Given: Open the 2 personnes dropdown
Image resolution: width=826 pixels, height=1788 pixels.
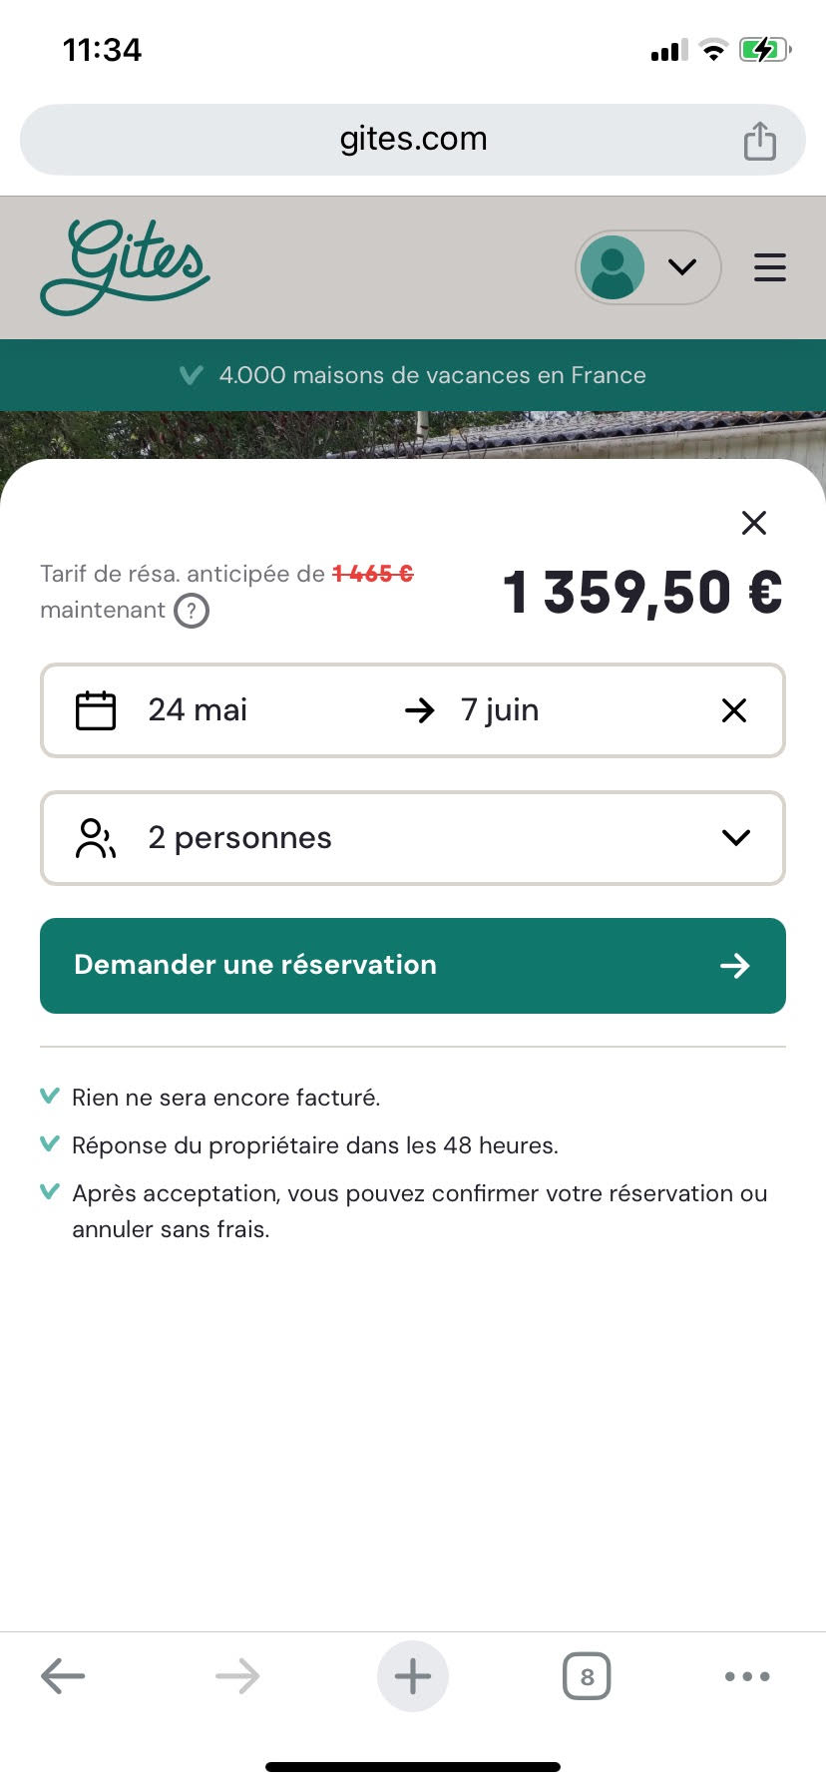Looking at the screenshot, I should click(413, 838).
